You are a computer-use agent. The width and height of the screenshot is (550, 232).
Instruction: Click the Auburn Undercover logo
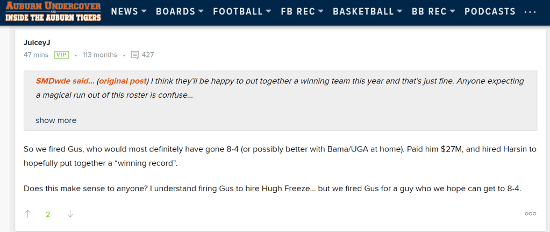click(53, 12)
